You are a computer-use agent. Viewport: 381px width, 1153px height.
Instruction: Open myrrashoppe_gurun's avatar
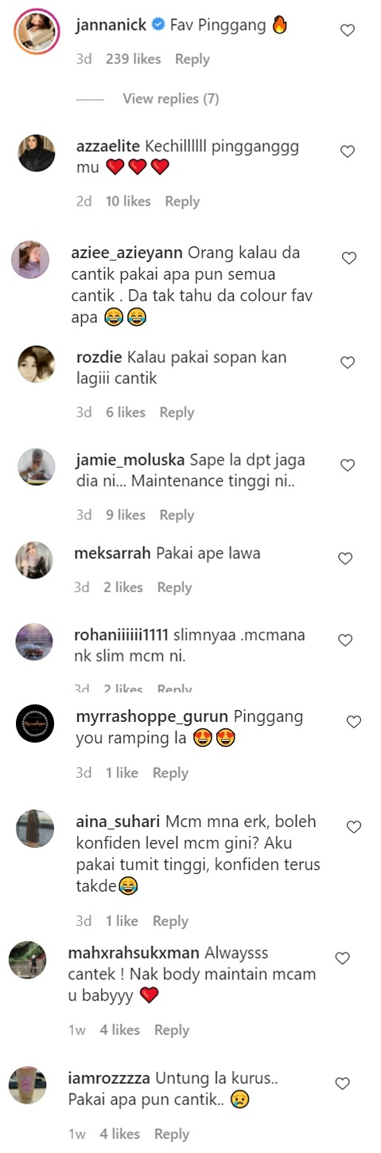pos(35,724)
